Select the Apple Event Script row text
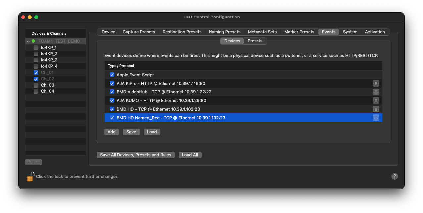423x213 pixels. (135, 75)
